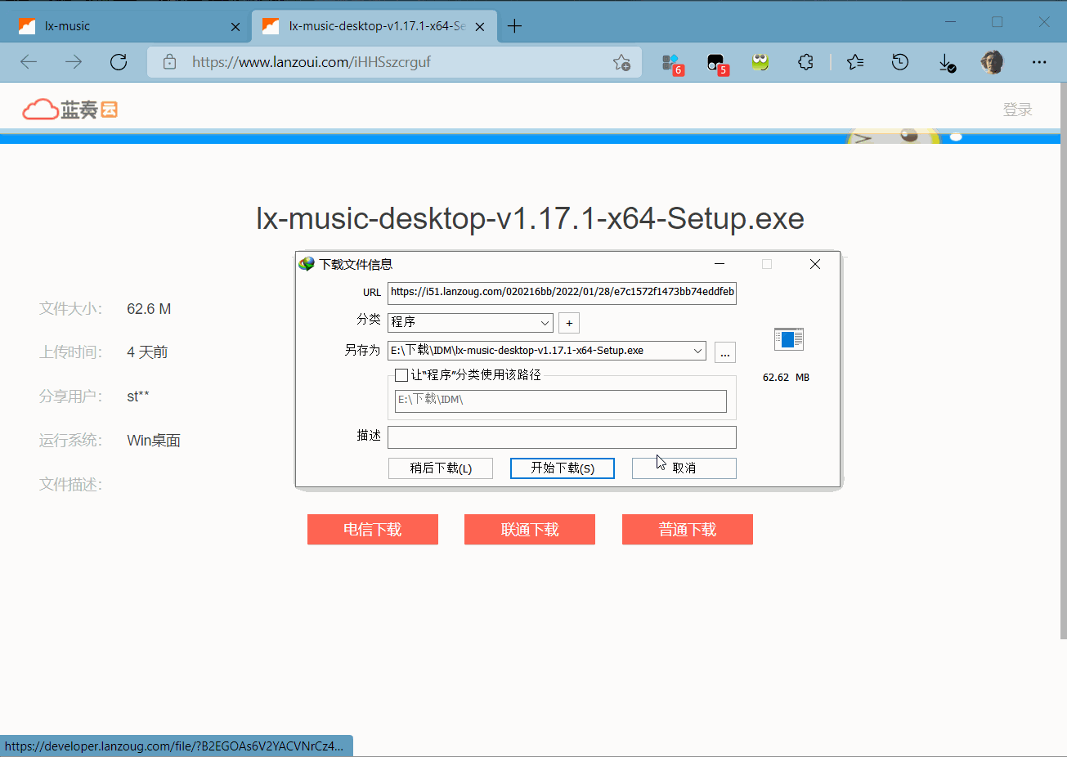Click the user profile avatar
This screenshot has width=1067, height=757.
click(992, 62)
